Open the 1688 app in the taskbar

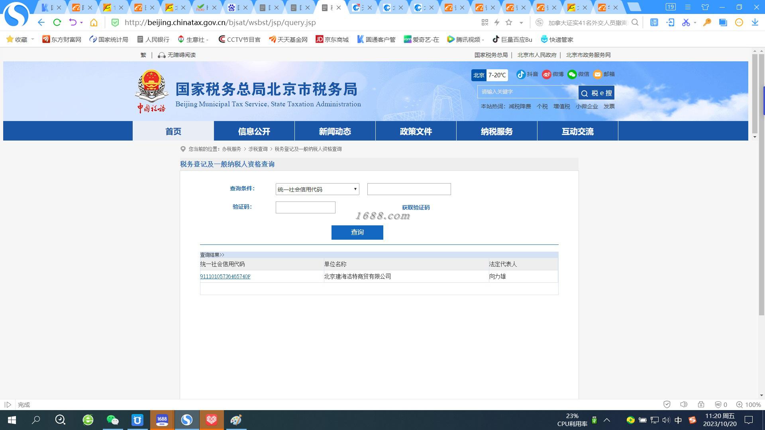click(162, 420)
